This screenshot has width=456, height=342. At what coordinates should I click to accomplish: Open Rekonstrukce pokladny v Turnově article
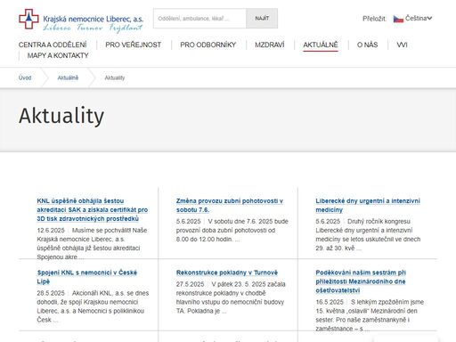[227, 273]
